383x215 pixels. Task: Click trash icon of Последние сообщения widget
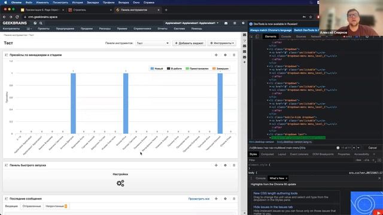(x=234, y=199)
